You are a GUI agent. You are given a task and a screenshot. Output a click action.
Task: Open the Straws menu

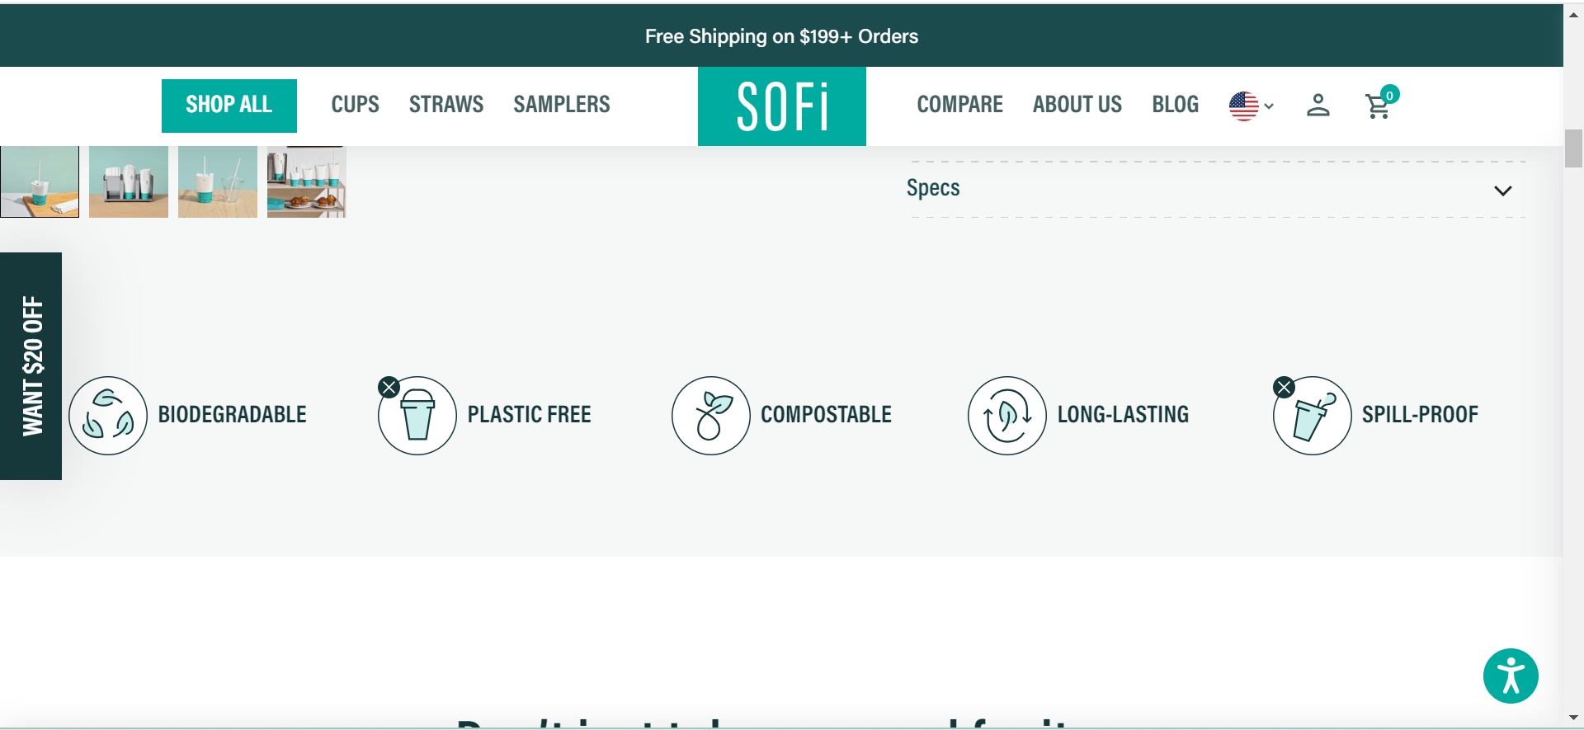pos(446,105)
